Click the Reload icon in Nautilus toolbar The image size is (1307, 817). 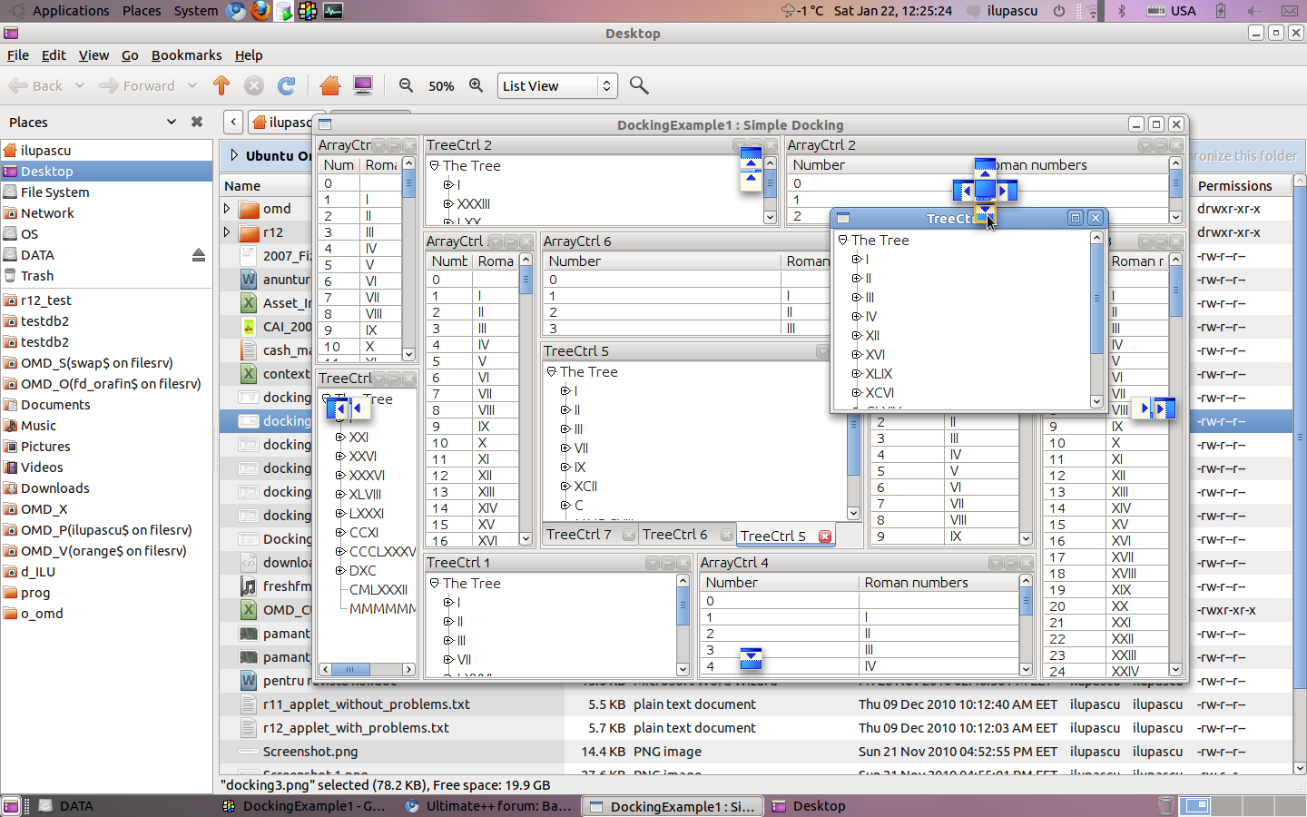[x=286, y=85]
